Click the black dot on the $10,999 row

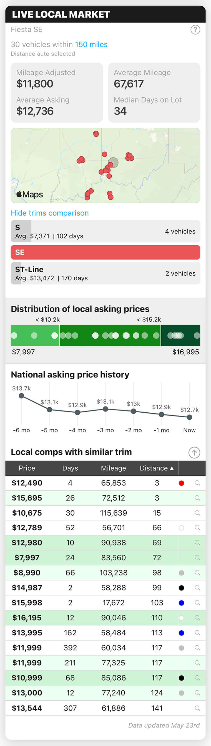point(182,678)
